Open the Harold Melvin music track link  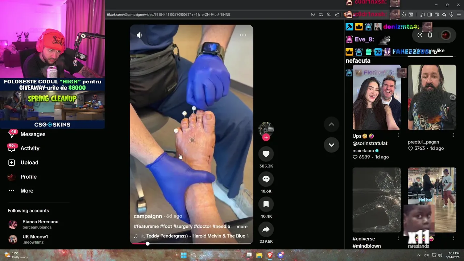pos(191,236)
